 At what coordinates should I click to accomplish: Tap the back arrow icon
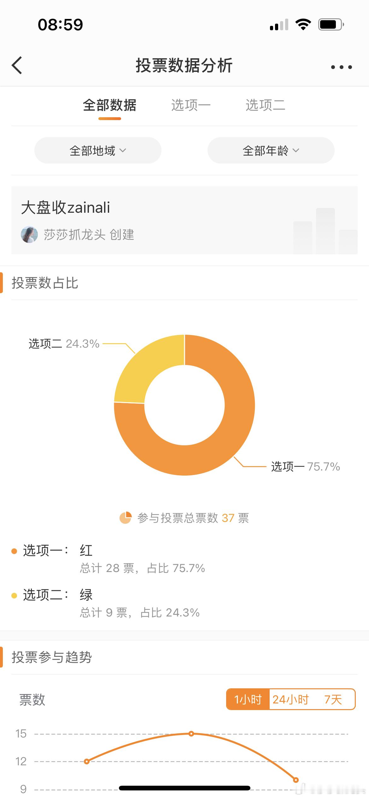pyautogui.click(x=17, y=65)
